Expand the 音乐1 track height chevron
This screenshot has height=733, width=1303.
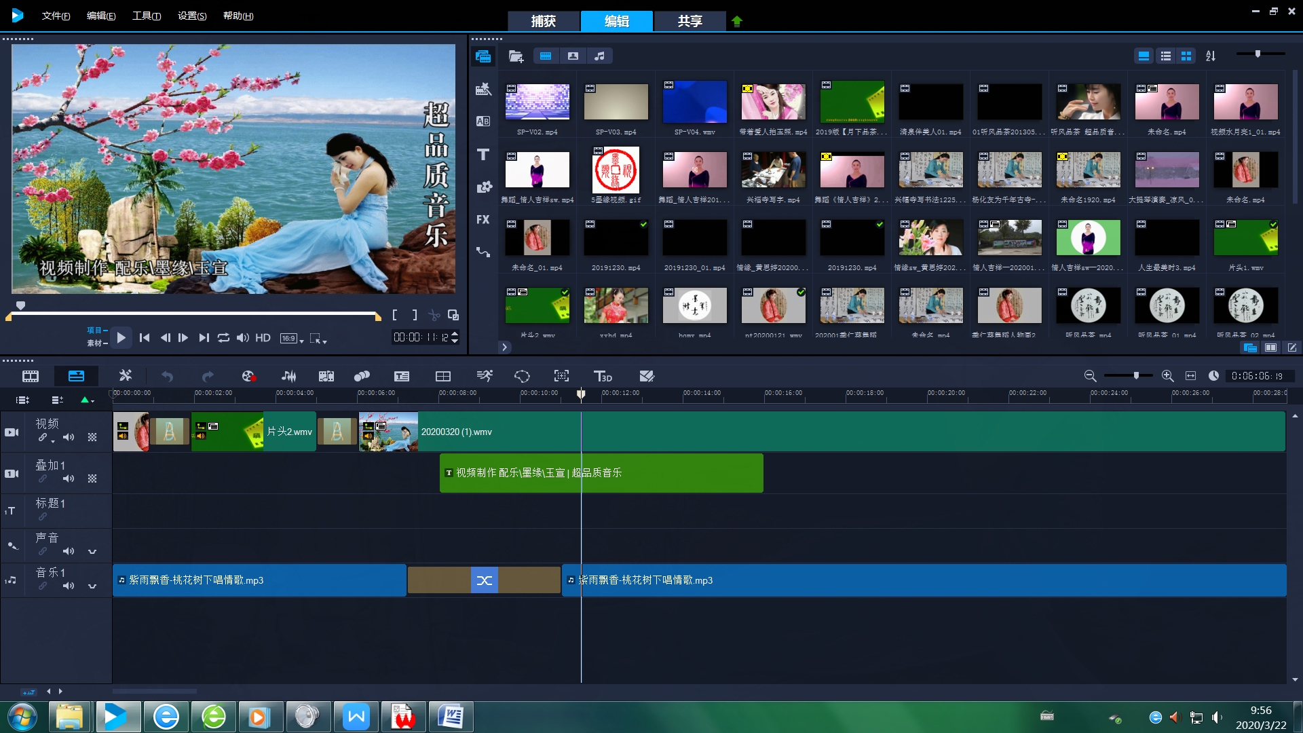pos(92,586)
